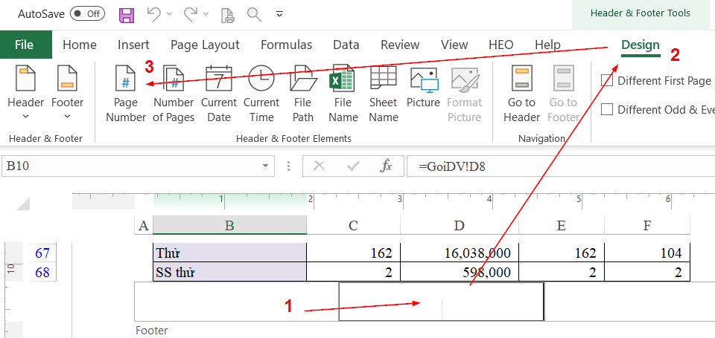Open the Header dropdown
Image resolution: width=715 pixels, height=338 pixels.
tap(26, 93)
